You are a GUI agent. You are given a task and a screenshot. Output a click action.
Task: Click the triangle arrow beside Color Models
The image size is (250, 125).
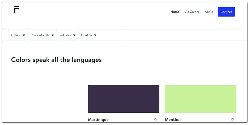pyautogui.click(x=53, y=35)
